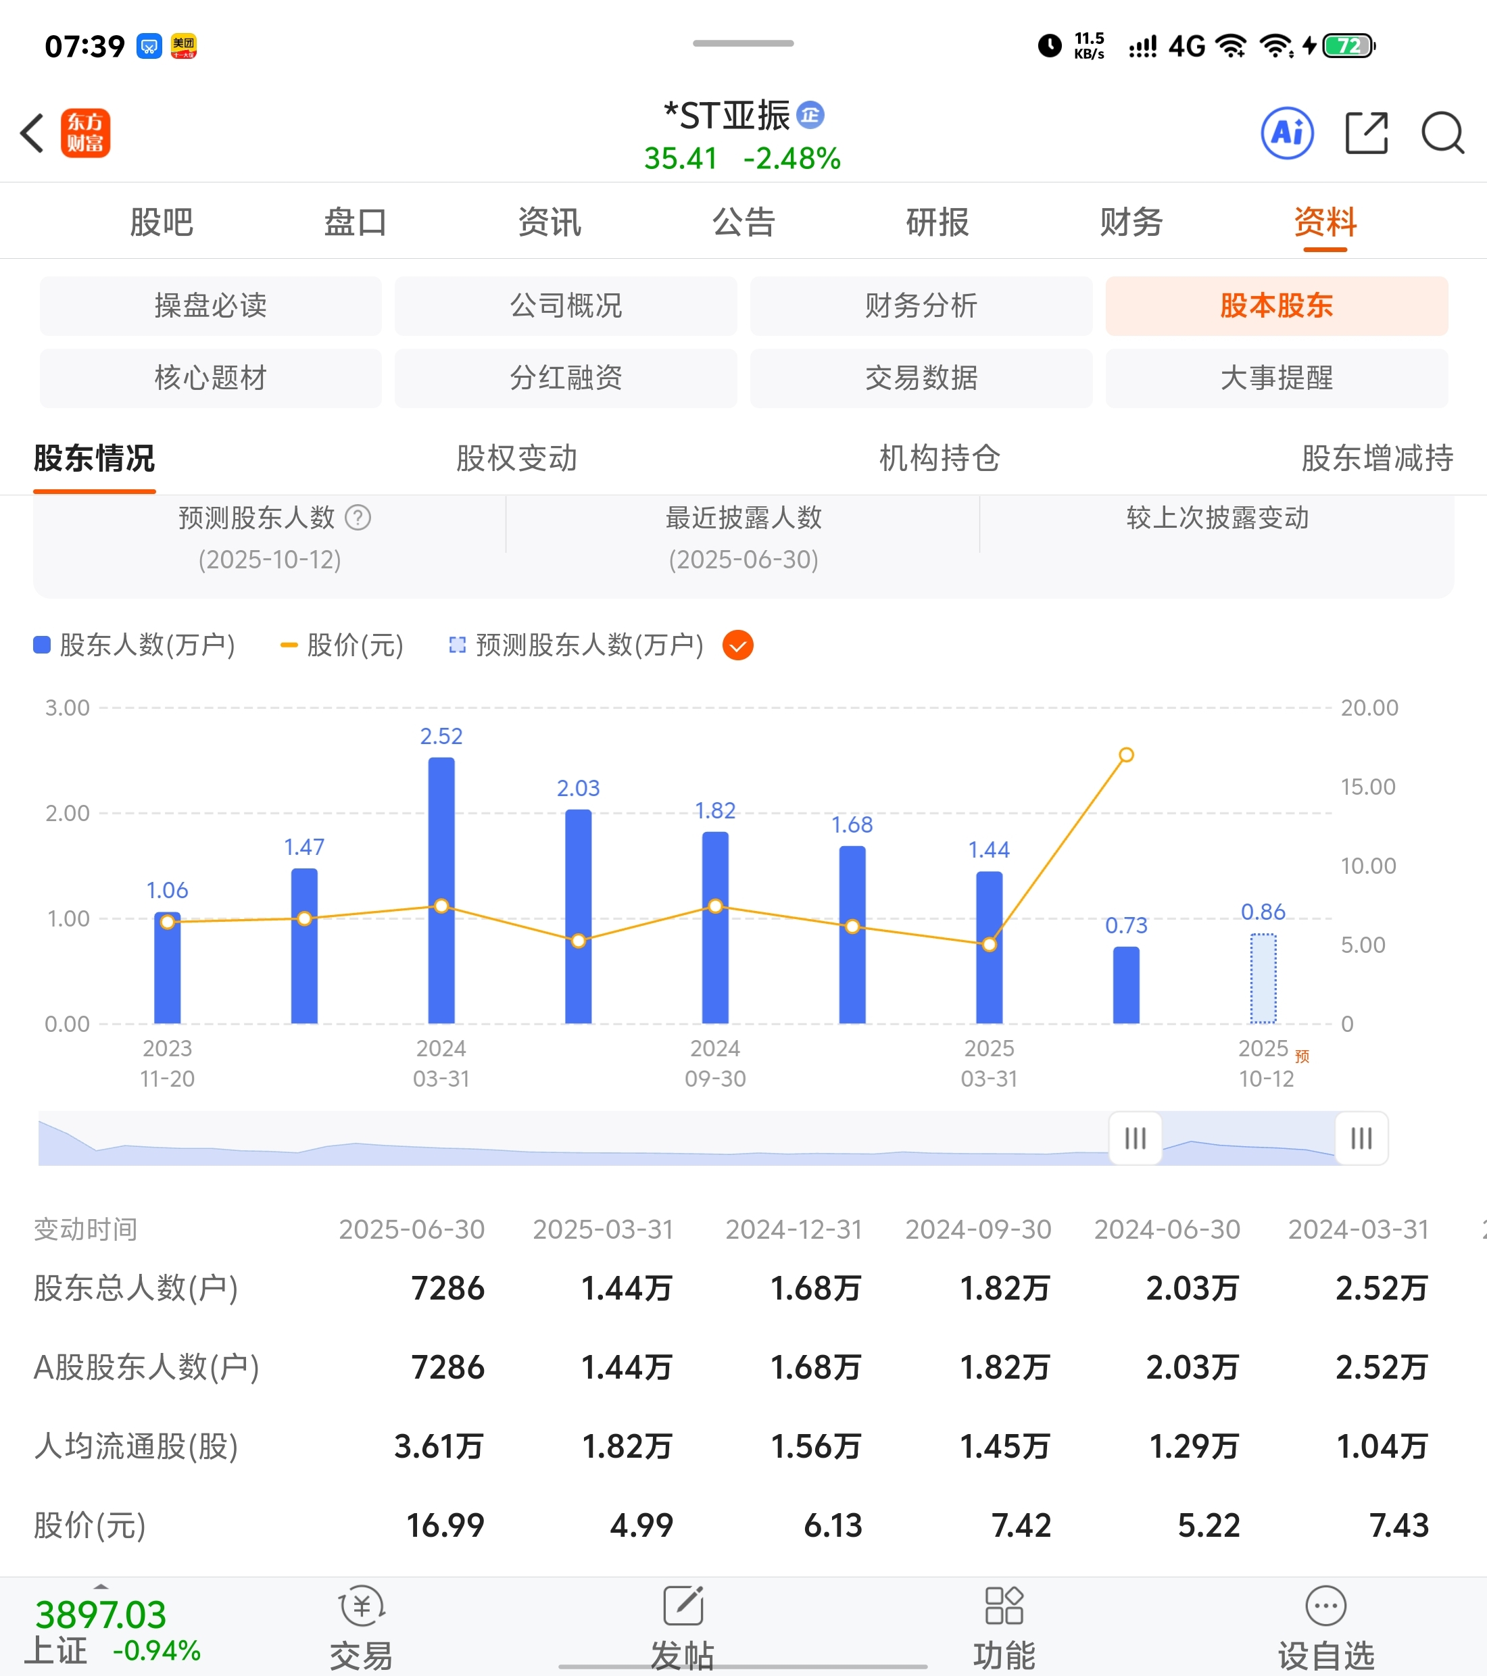Screen dimensions: 1487x1676
Task: Open the AI assistant icon
Action: coord(1286,133)
